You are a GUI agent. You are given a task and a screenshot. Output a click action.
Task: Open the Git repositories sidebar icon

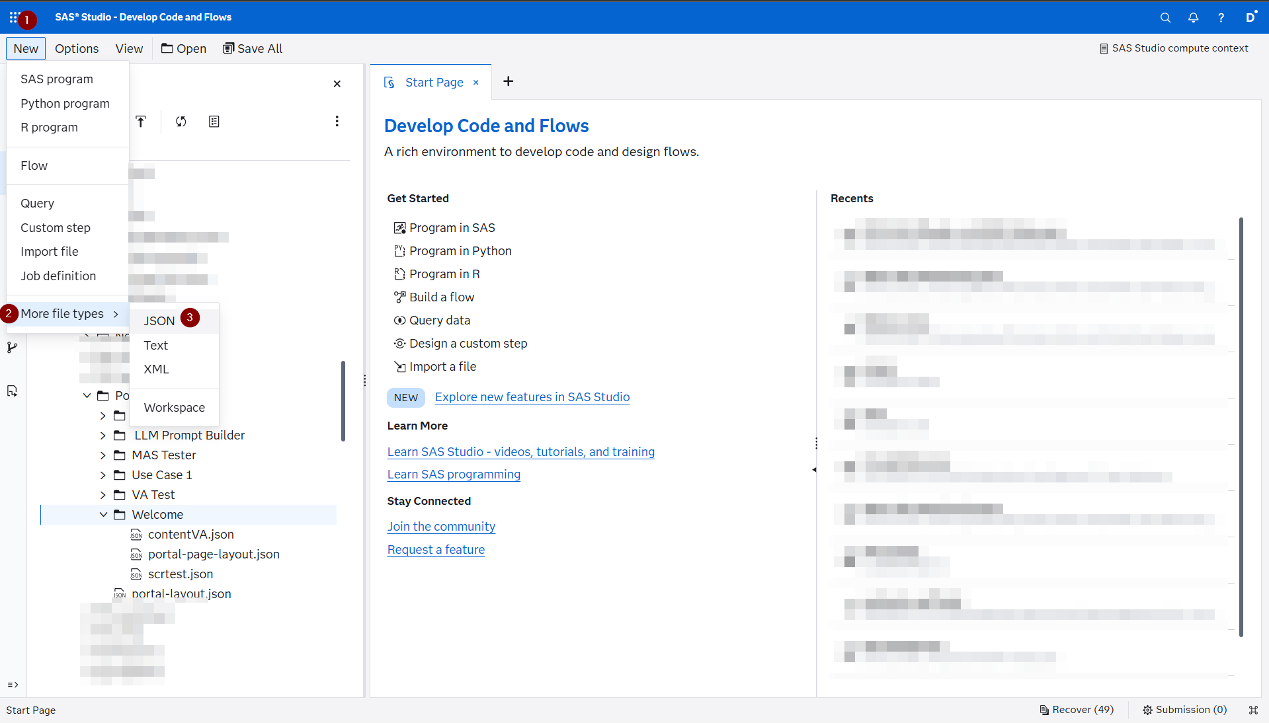12,347
